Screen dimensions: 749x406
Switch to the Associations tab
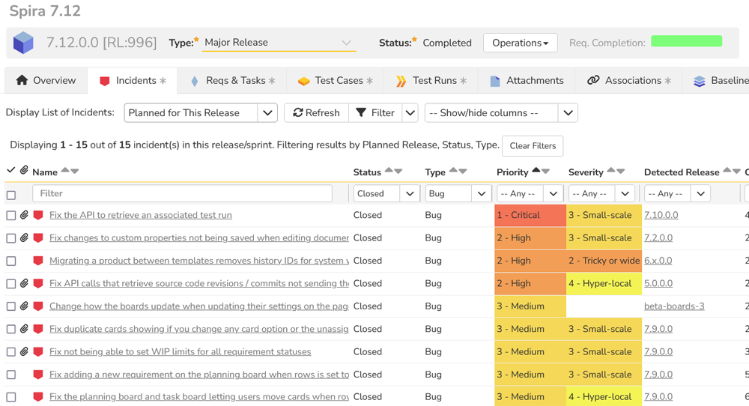(x=628, y=80)
